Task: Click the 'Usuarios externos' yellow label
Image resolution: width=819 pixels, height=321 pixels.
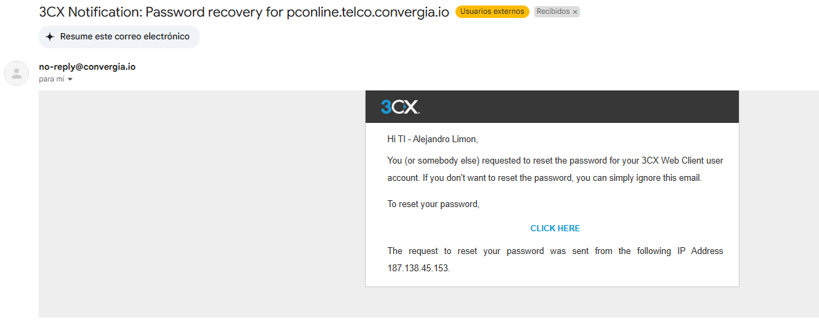Action: [x=492, y=12]
